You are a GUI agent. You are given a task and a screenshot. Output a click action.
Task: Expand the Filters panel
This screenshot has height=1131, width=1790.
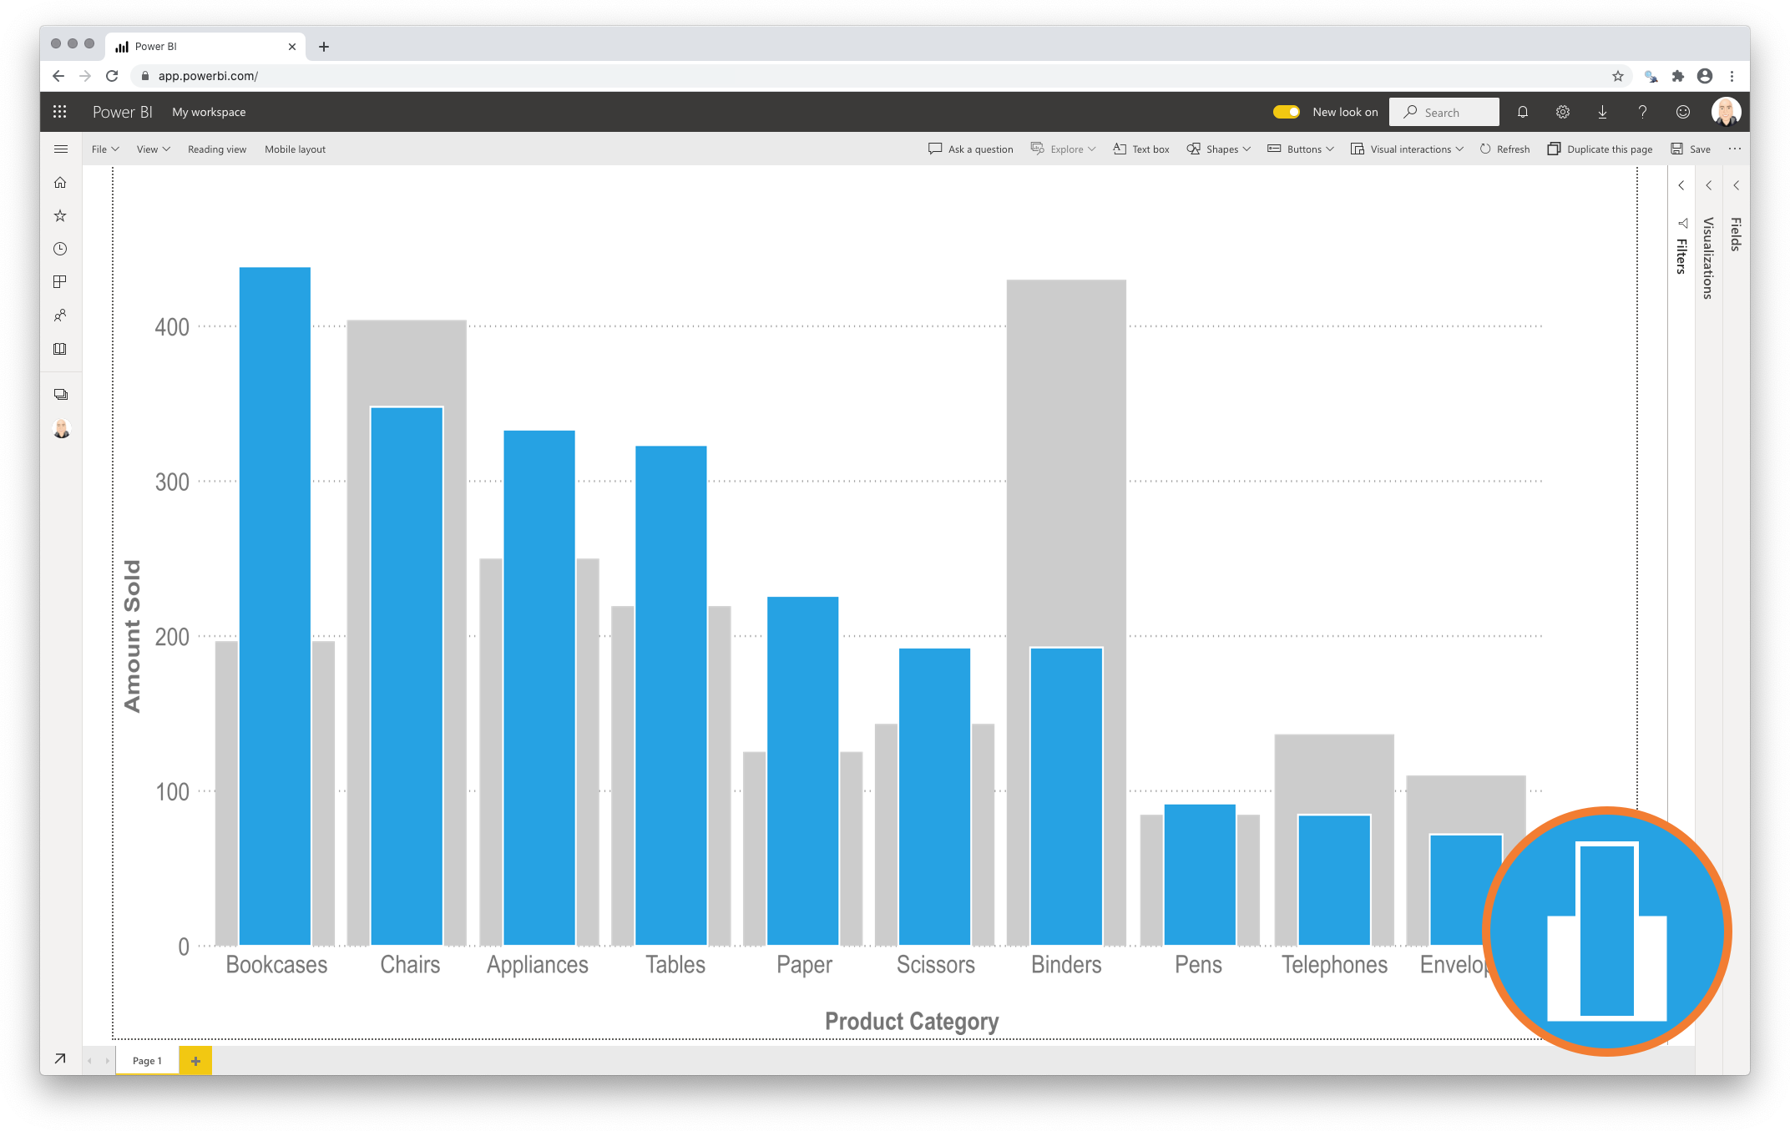(1681, 188)
